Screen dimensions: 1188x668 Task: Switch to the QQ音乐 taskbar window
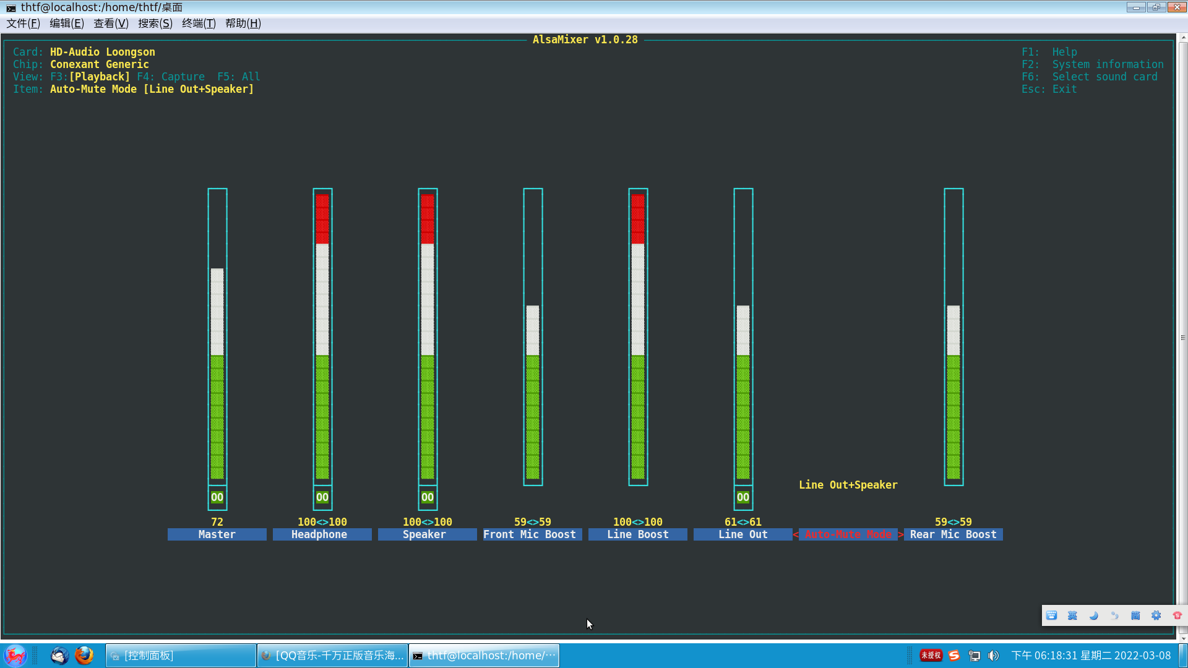point(332,656)
